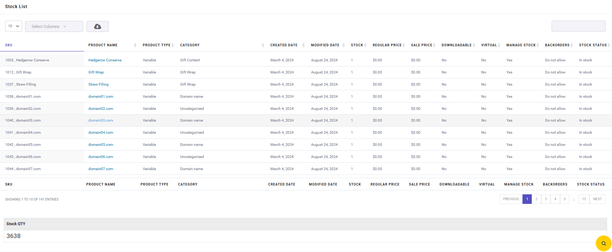Click the search input field
This screenshot has width=612, height=252.
click(x=578, y=26)
